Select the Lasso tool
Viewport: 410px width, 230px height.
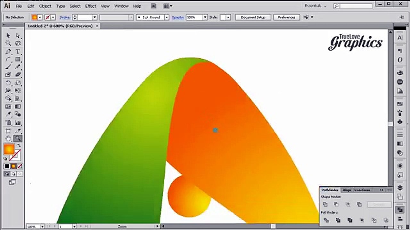18,43
